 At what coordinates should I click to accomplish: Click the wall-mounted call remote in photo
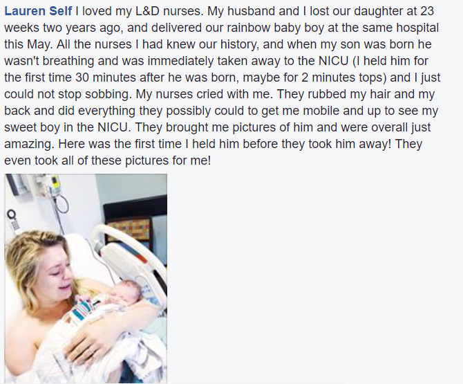point(13,221)
